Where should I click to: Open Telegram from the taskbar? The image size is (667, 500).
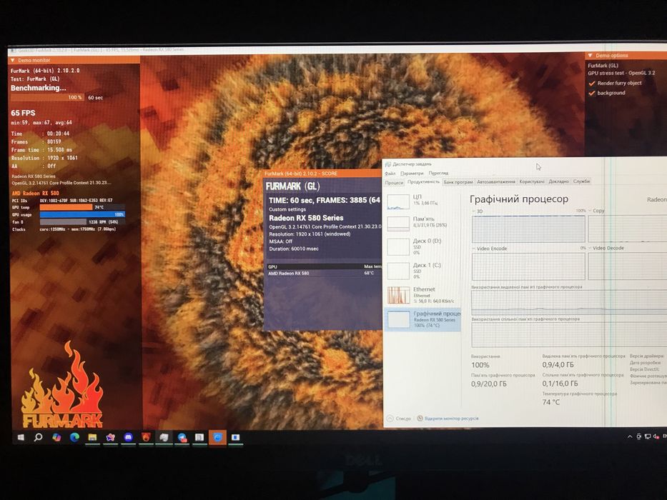[182, 437]
